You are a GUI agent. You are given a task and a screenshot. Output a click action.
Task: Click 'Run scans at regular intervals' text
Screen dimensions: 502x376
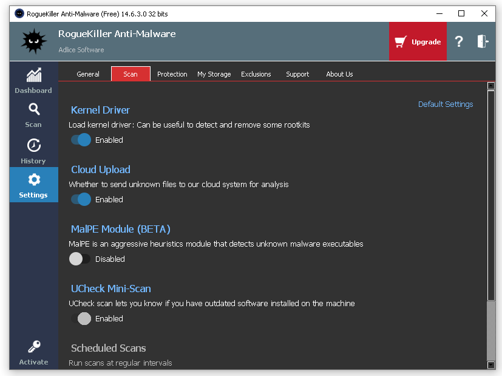pos(120,363)
